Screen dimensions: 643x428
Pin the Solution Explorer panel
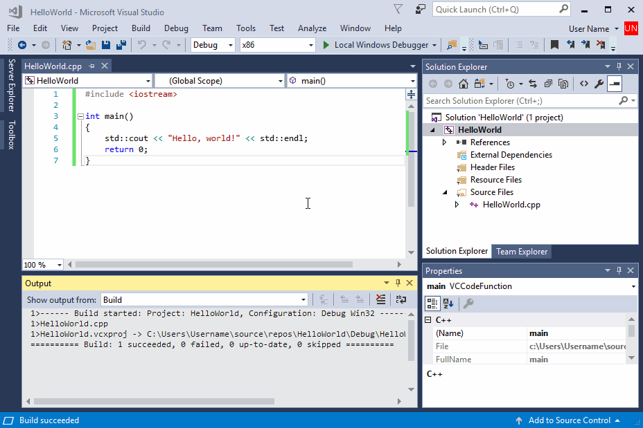[x=619, y=66]
